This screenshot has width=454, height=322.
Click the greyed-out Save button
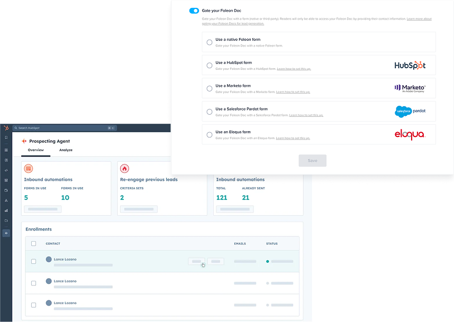(x=312, y=161)
